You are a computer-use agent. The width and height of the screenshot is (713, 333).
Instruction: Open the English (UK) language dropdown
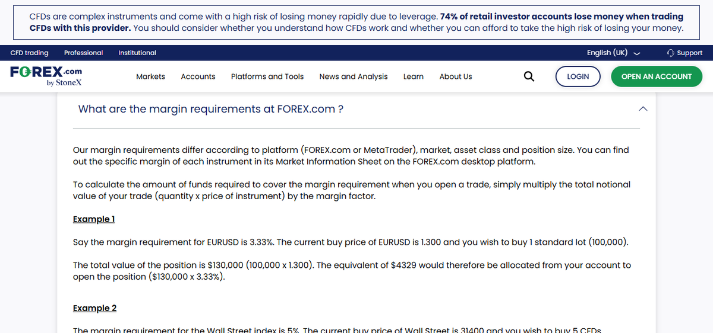click(613, 53)
